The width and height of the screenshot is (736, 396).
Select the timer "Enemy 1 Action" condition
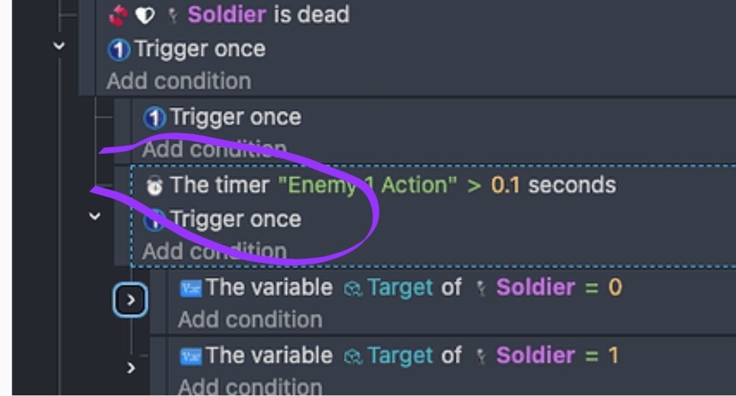[x=381, y=185]
